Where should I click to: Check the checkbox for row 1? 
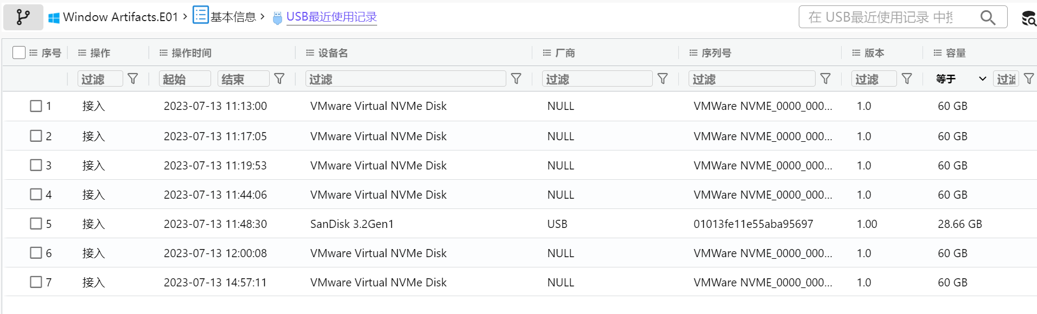pos(36,106)
